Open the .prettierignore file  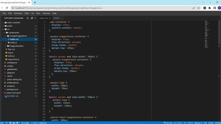pyautogui.click(x=13, y=83)
